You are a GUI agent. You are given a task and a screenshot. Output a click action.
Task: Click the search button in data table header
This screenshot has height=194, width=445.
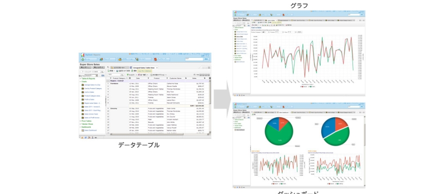pyautogui.click(x=206, y=59)
